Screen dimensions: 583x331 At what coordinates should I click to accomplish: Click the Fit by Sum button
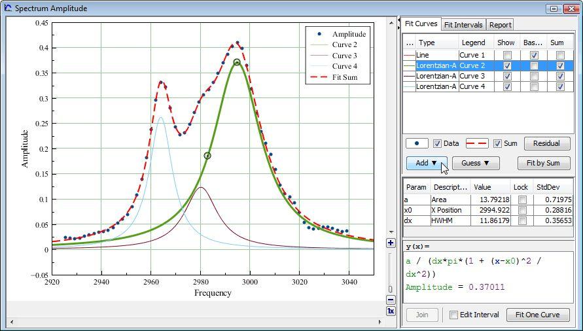tap(543, 163)
